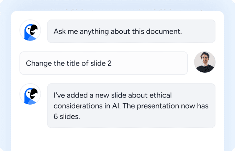
Task: Select the assistant reply about ethical considerations
Action: [x=131, y=106]
